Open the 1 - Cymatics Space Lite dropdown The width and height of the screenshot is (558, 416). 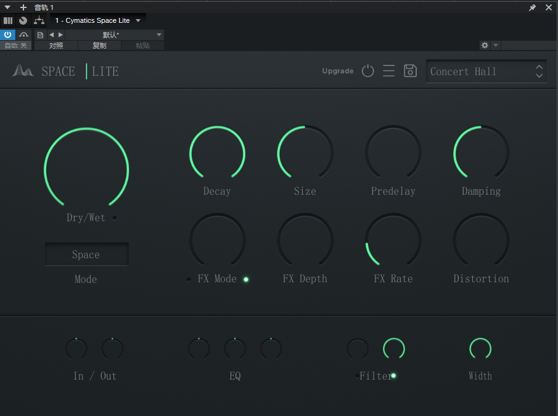click(98, 20)
